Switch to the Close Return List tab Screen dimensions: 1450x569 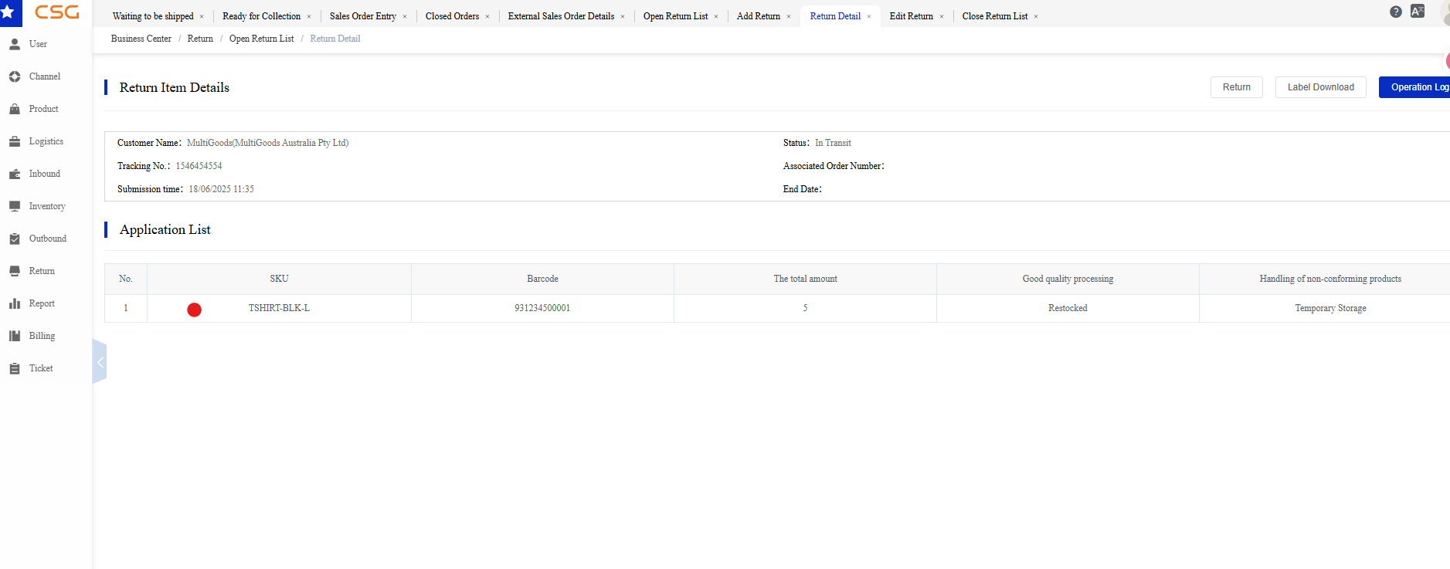click(995, 16)
